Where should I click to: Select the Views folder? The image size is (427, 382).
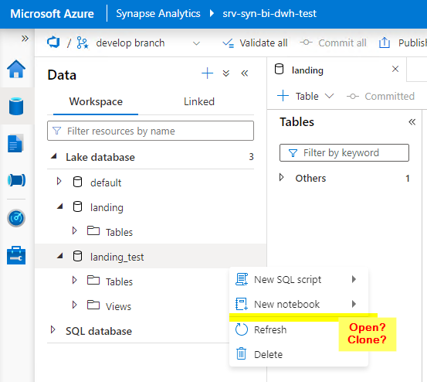click(x=118, y=306)
